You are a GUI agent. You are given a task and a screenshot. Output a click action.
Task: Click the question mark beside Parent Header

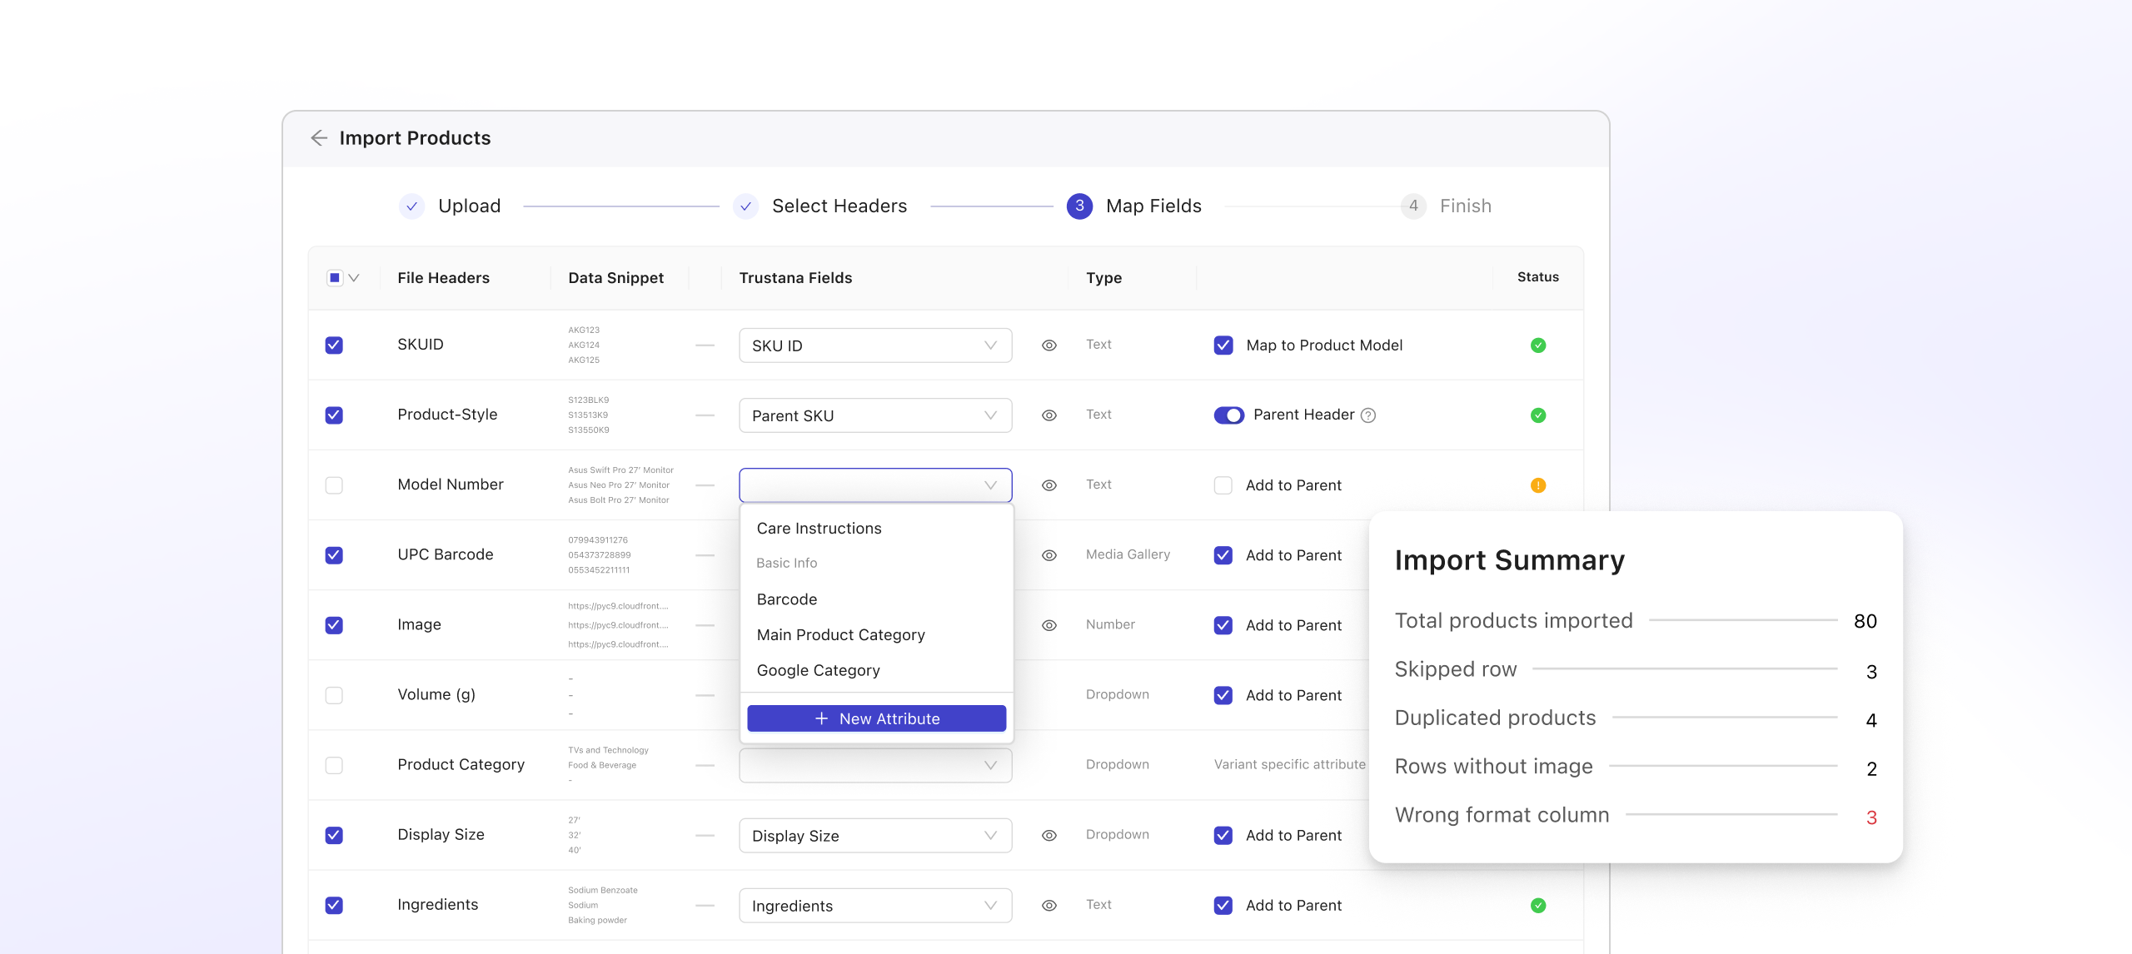(1368, 415)
